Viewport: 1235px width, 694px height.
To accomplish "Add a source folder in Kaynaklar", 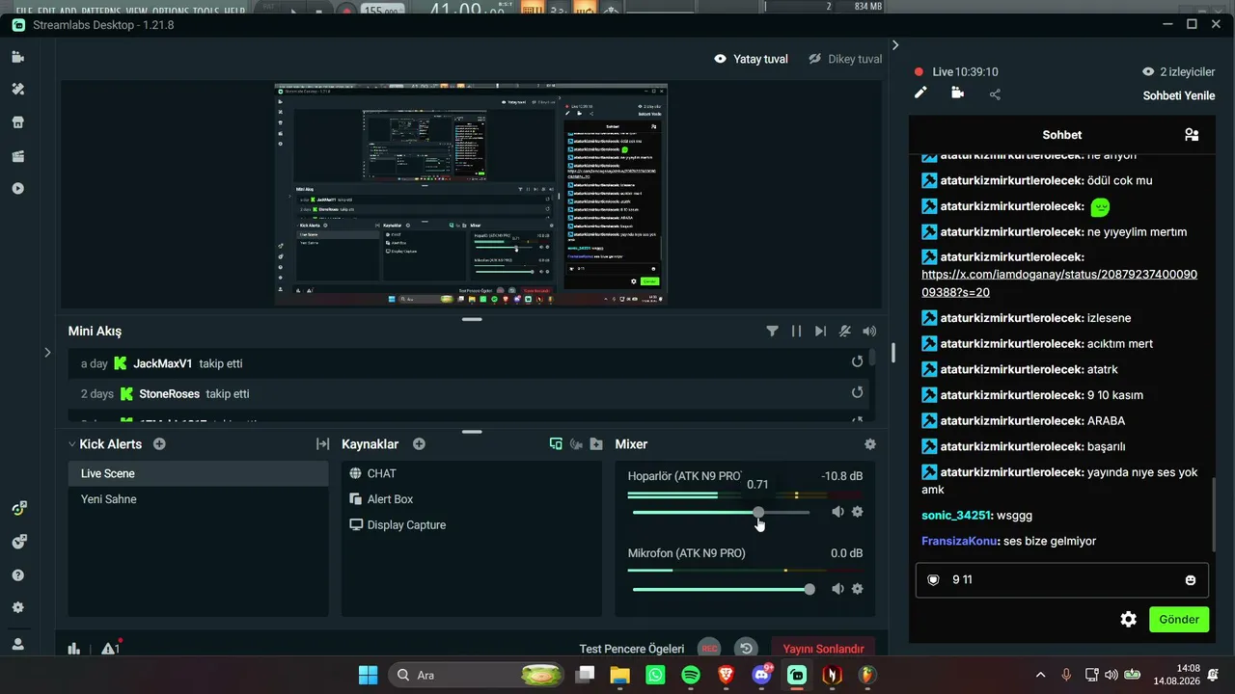I will (x=596, y=444).
